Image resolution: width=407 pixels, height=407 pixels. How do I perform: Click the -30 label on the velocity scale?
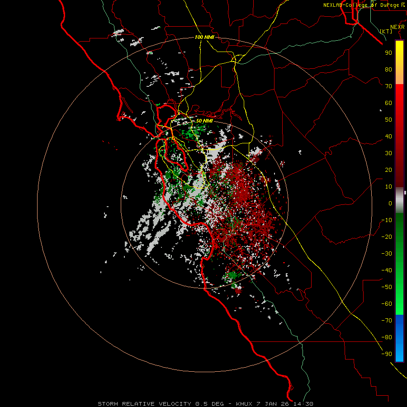(x=387, y=254)
